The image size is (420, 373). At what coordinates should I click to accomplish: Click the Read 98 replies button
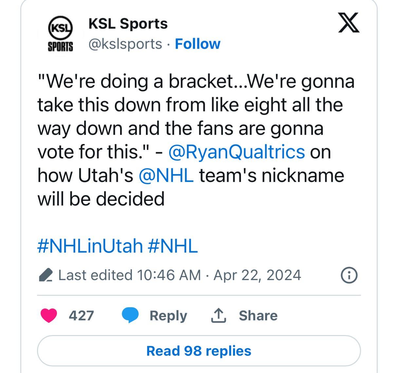pos(199,351)
